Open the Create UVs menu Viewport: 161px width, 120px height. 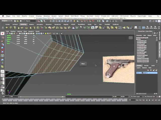point(105,16)
